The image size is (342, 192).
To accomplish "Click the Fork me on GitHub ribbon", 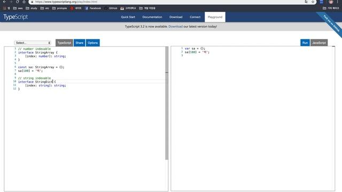I will 331,23.
